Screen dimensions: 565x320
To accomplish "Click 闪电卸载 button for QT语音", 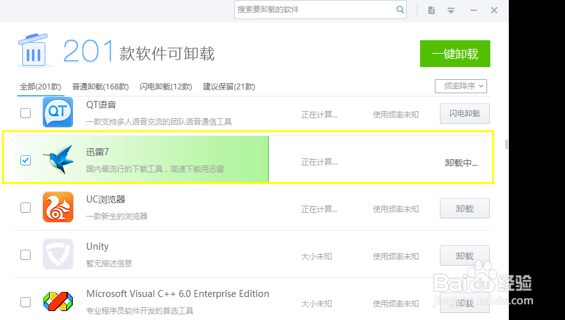I will point(465,114).
